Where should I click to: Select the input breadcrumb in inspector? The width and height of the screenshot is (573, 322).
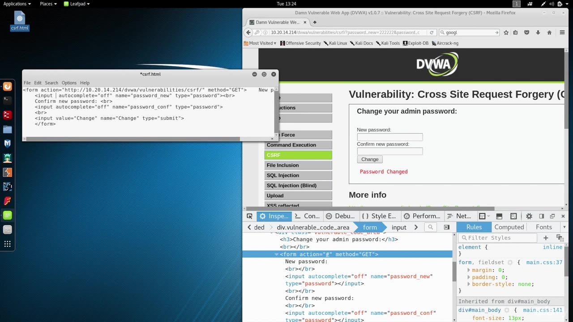point(399,227)
